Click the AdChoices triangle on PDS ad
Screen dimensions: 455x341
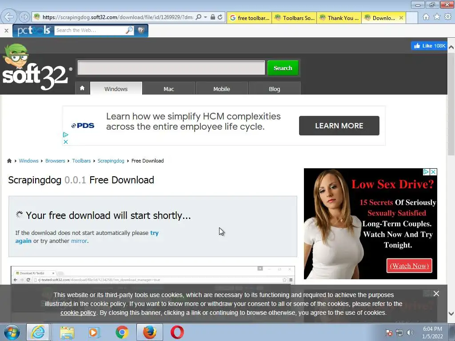[x=66, y=135]
